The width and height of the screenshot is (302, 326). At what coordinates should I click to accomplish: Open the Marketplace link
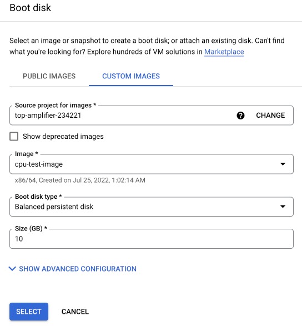tap(224, 52)
